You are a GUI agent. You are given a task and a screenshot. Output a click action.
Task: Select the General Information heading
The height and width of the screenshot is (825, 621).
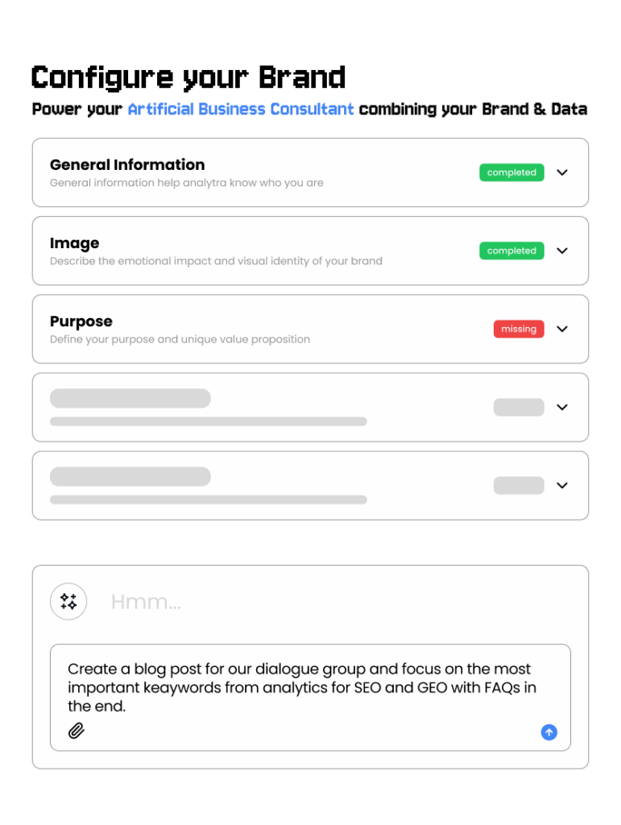(127, 164)
